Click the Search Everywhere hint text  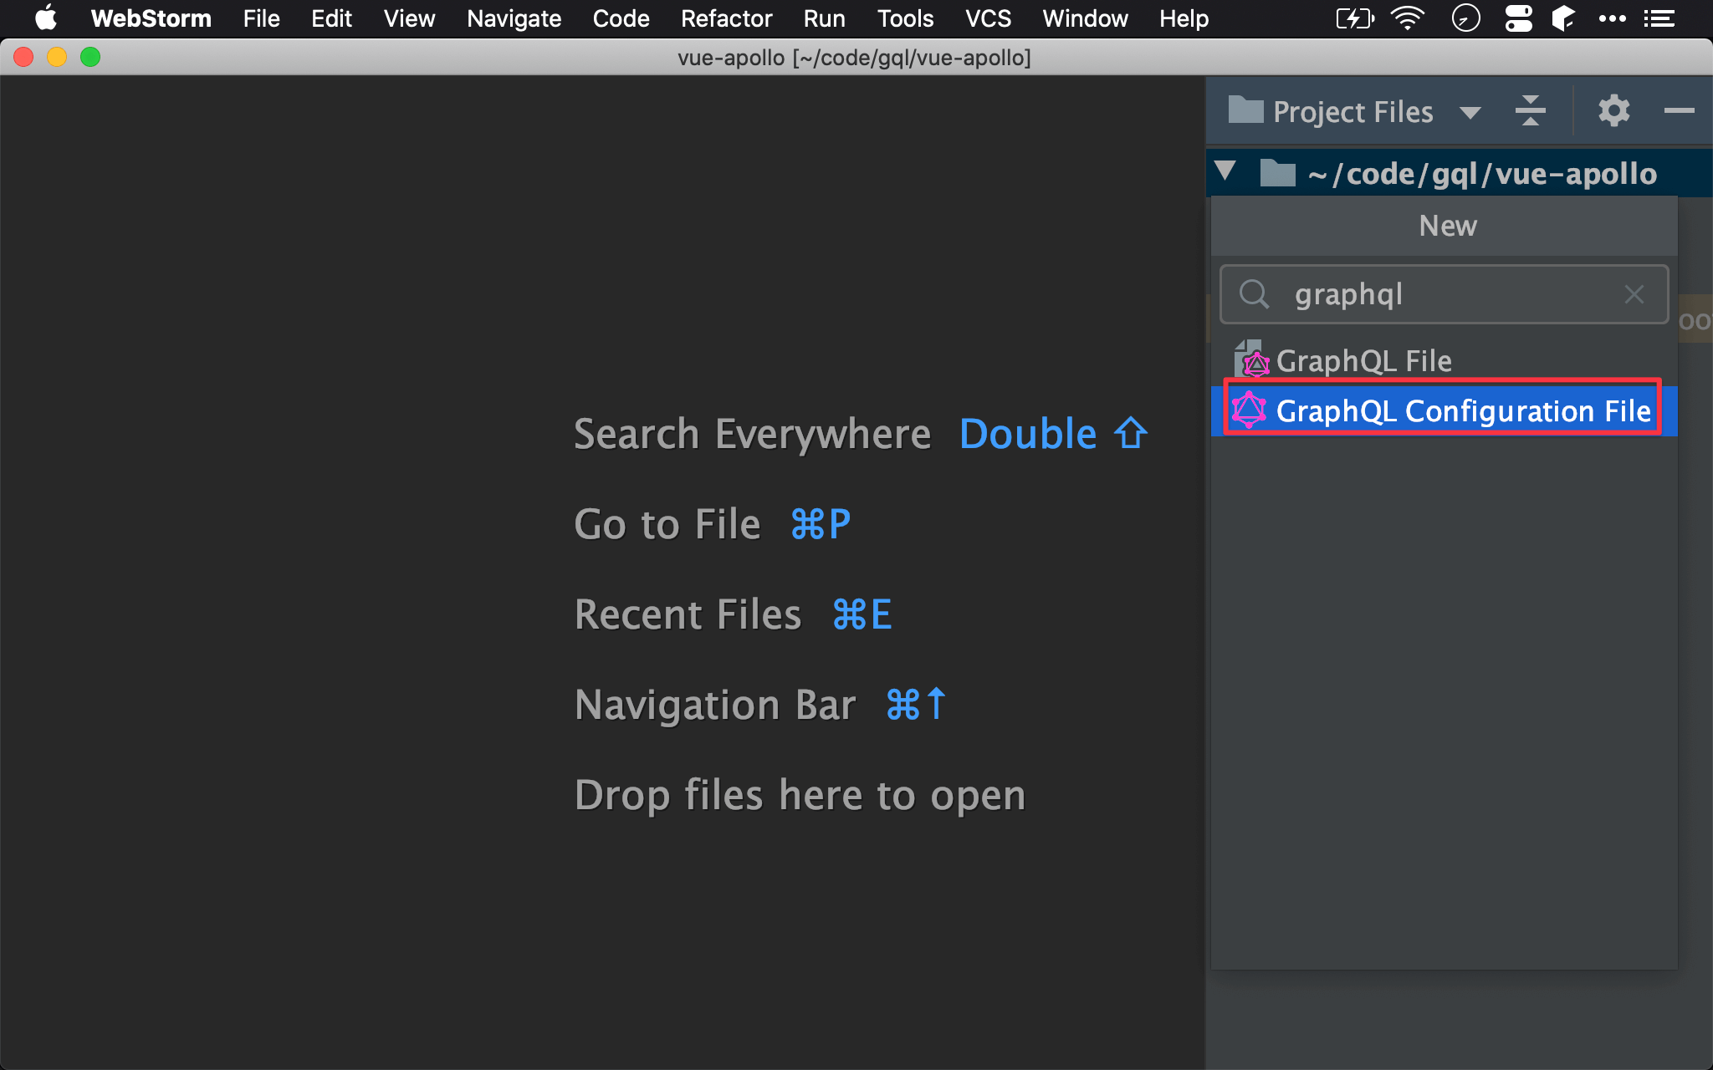tap(752, 434)
